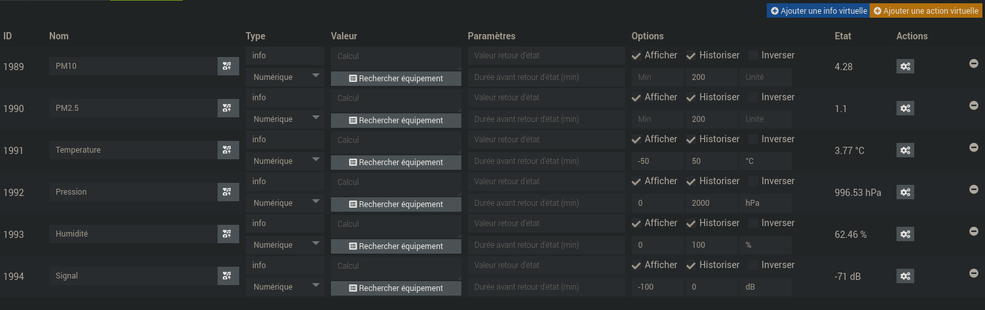Click Ajouter une action virtuelle
This screenshot has width=985, height=310.
(925, 11)
